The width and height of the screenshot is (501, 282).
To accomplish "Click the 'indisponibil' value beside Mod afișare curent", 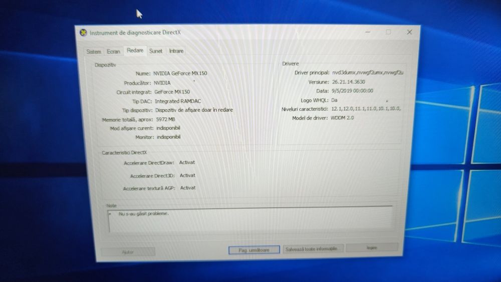I will 168,128.
